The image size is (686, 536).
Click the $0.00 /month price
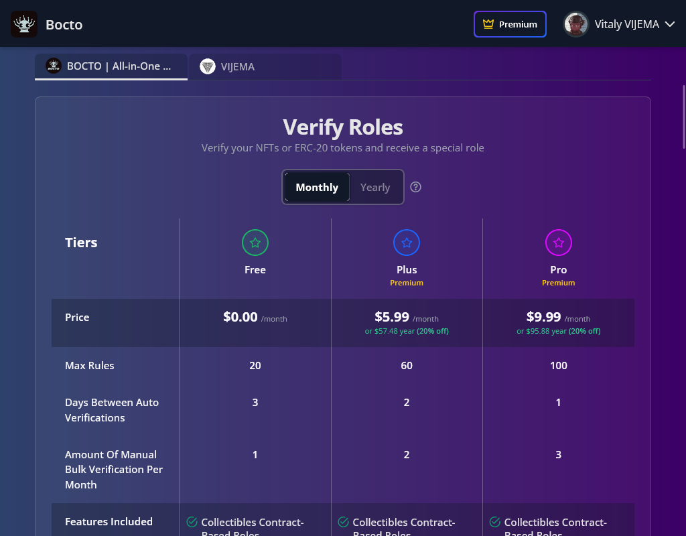tap(255, 317)
